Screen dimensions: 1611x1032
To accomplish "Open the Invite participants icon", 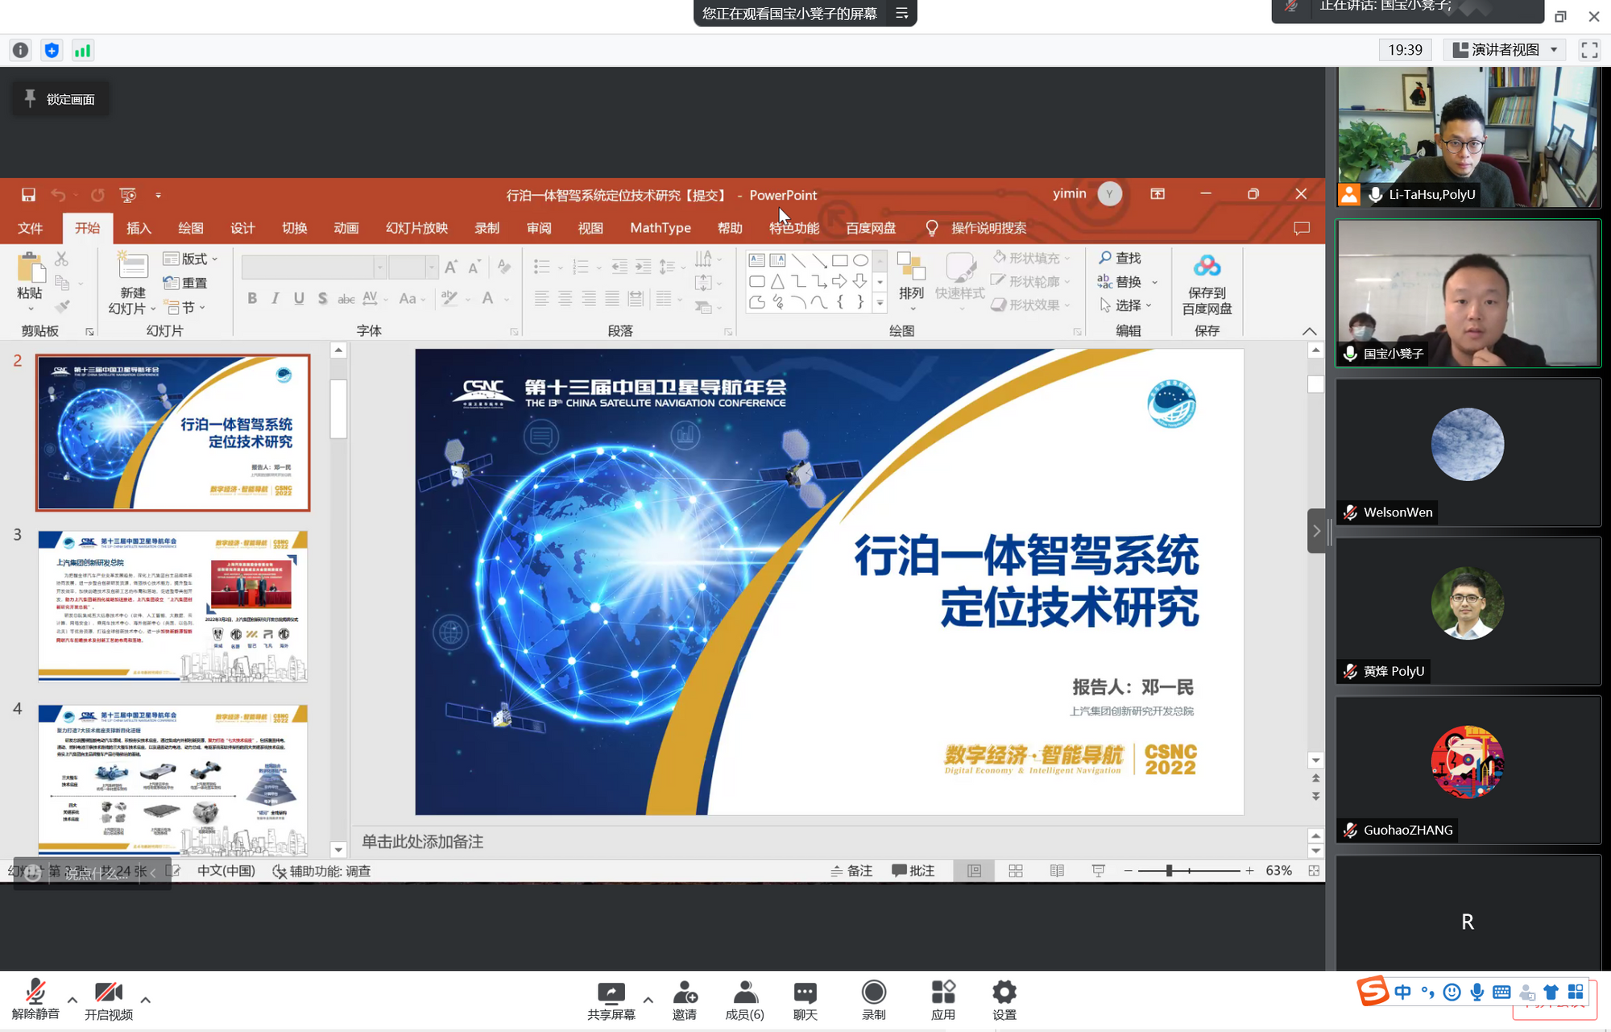I will [x=684, y=993].
